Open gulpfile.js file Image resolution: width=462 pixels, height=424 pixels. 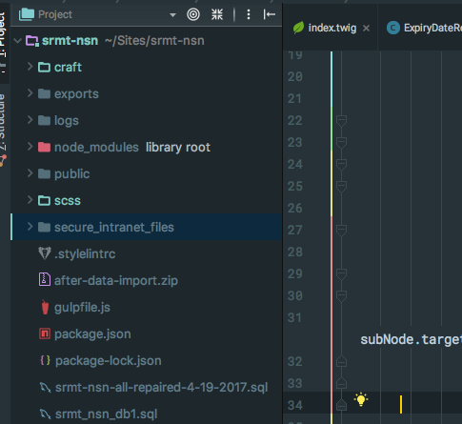(x=82, y=308)
